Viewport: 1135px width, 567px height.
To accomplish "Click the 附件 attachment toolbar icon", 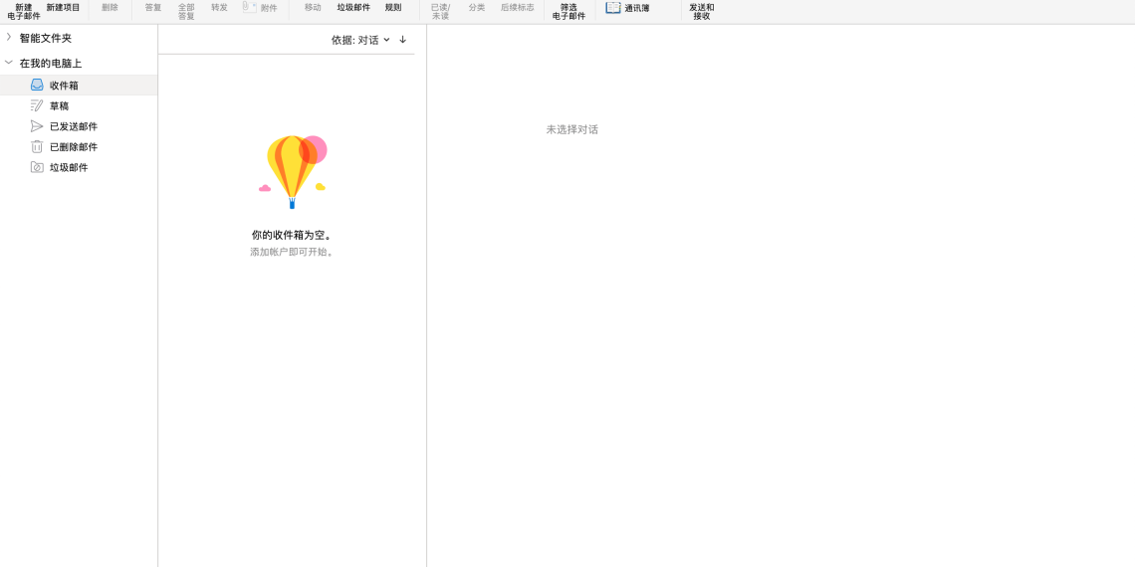I will pyautogui.click(x=250, y=8).
